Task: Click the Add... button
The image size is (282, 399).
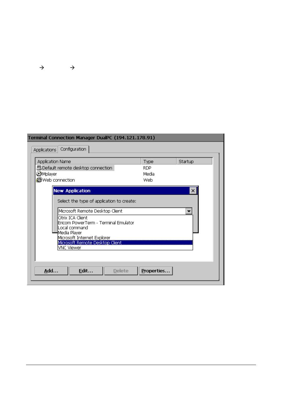Action: tap(51, 271)
